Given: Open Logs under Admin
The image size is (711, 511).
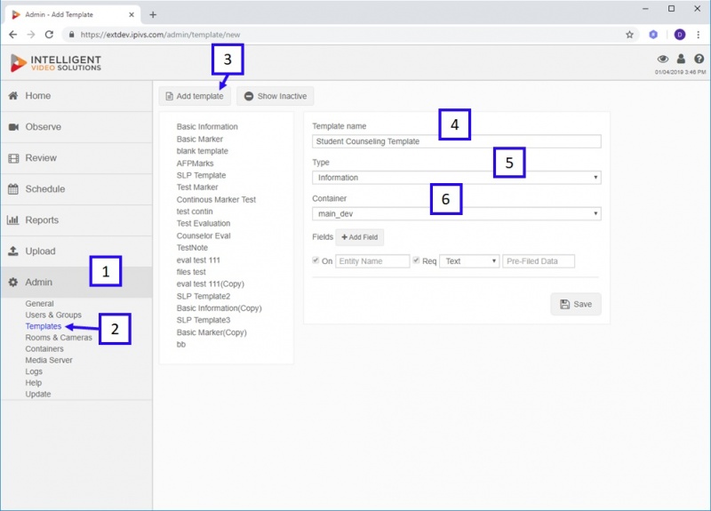Looking at the screenshot, I should click(x=34, y=371).
